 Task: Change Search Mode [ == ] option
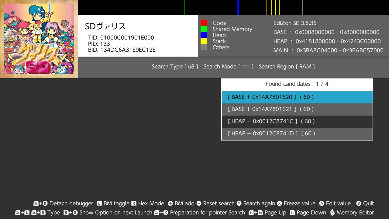pos(228,67)
